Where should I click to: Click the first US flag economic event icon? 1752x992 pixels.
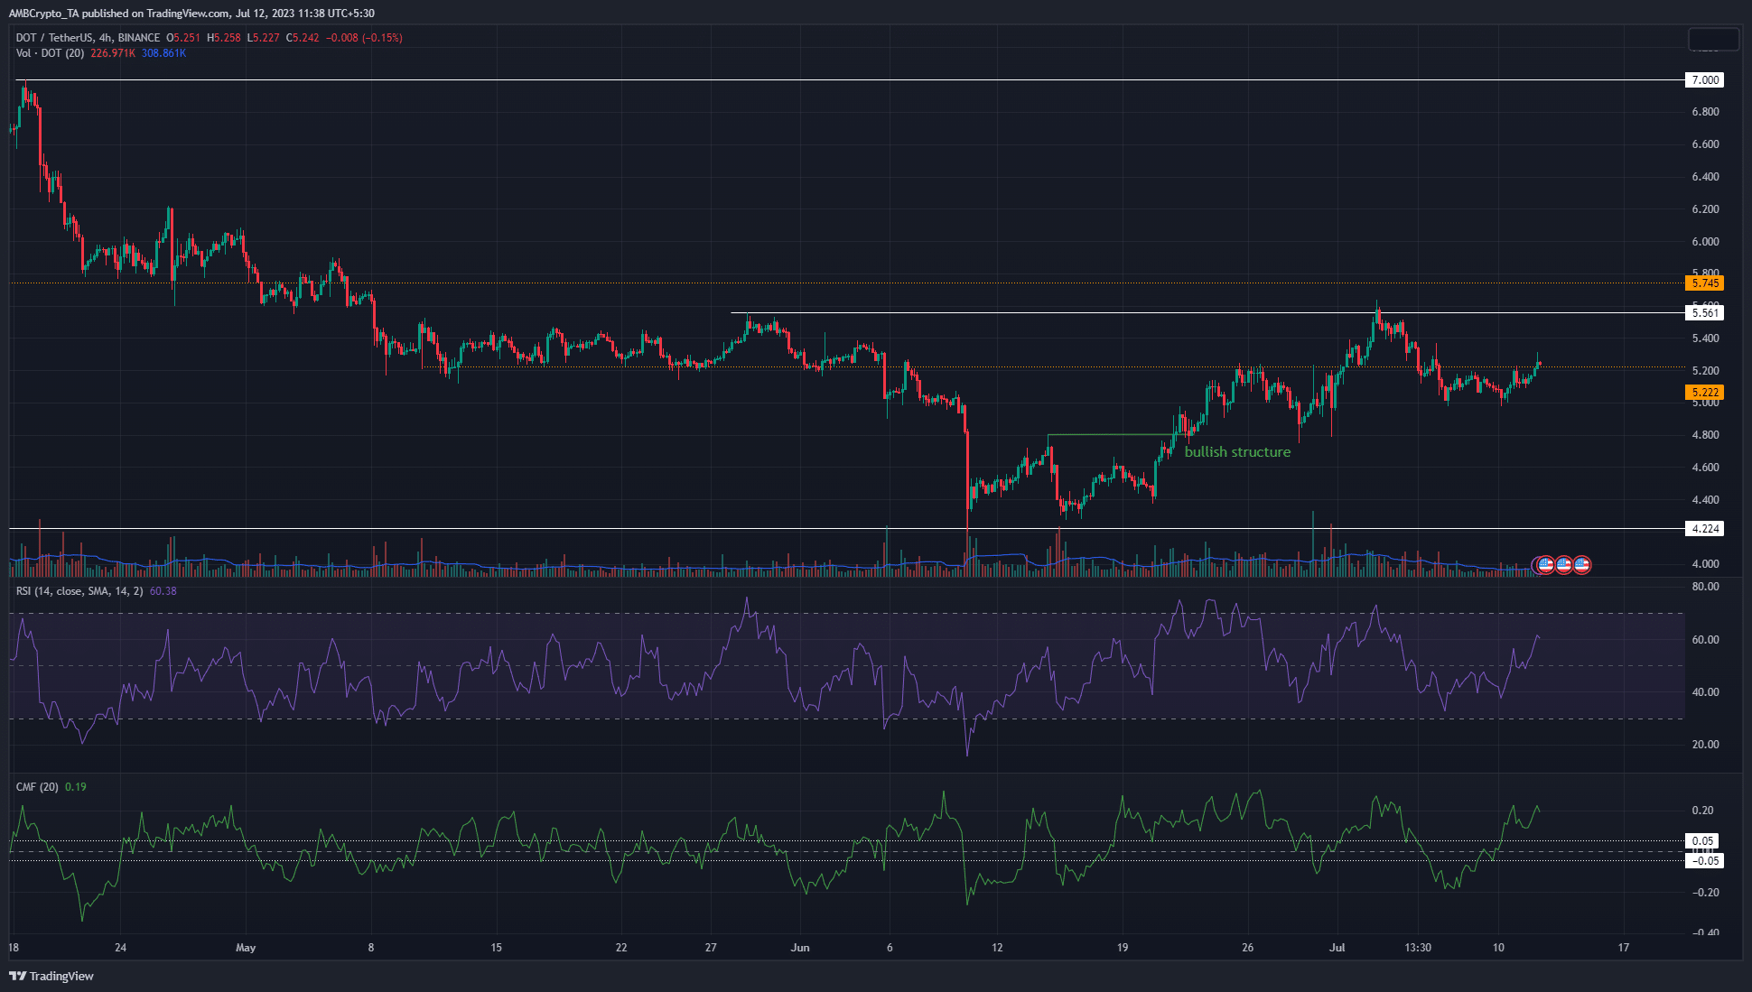[1545, 565]
